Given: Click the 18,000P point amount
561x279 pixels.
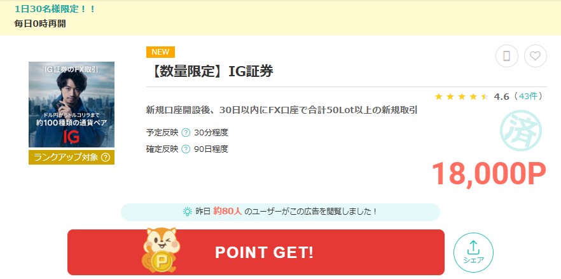Looking at the screenshot, I should coord(489,174).
